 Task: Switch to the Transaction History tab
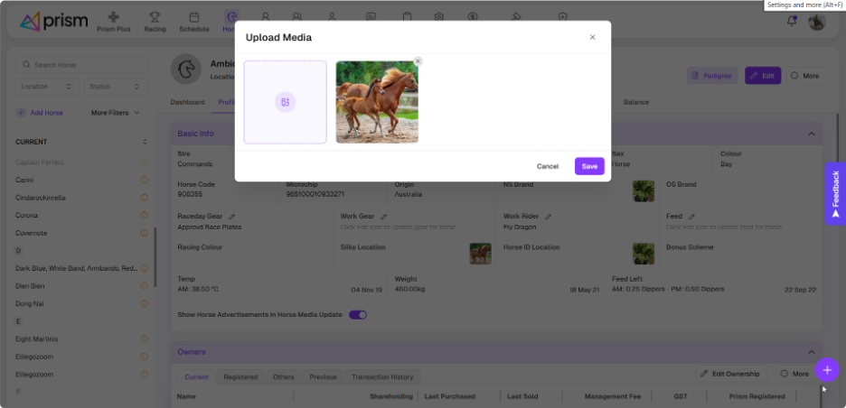pyautogui.click(x=382, y=376)
